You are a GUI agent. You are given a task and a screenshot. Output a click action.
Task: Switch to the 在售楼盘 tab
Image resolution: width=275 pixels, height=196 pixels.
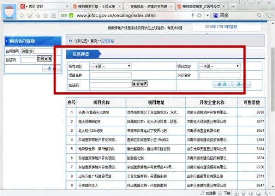pyautogui.click(x=148, y=6)
